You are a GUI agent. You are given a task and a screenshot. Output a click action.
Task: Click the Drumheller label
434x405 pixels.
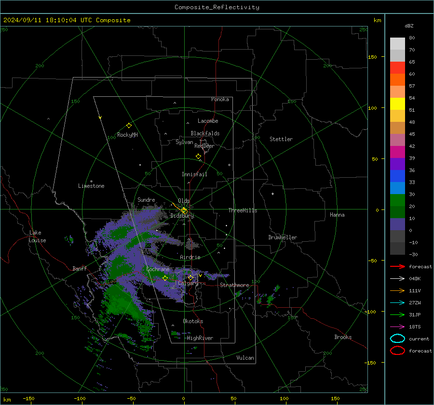283,237
